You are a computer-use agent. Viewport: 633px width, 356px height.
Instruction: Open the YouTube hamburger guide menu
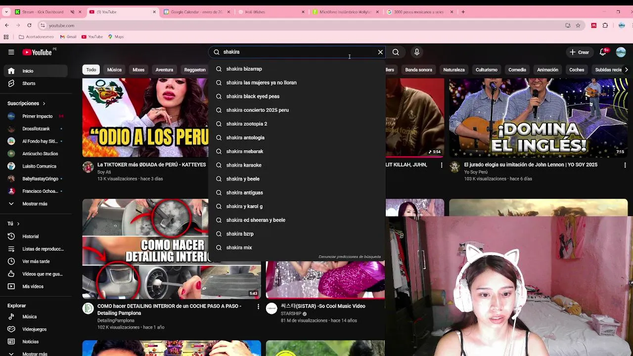pyautogui.click(x=11, y=52)
